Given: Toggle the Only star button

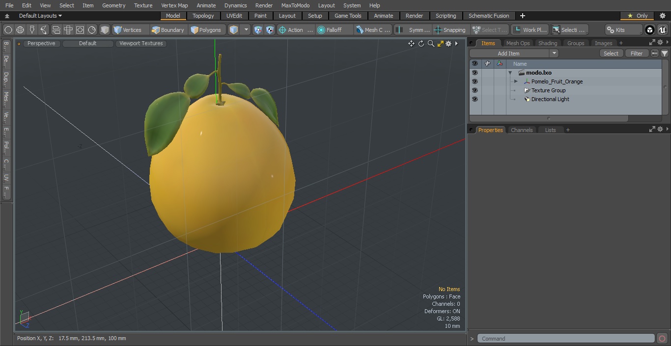Looking at the screenshot, I should (x=637, y=16).
